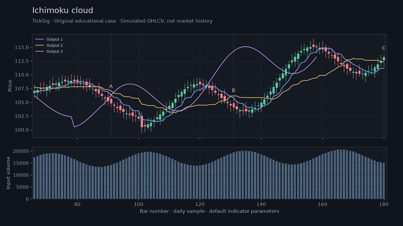Click the Output 1 legend entry
This screenshot has height=226, width=403.
49,39
